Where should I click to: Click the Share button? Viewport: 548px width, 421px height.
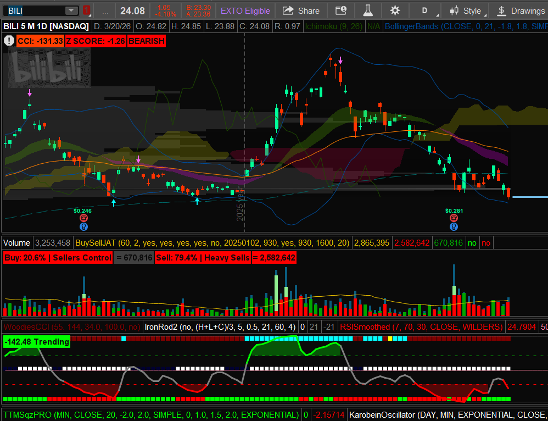click(301, 10)
